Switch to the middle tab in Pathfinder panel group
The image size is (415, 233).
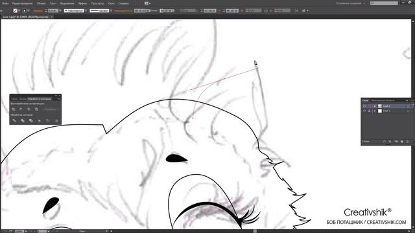click(23, 99)
